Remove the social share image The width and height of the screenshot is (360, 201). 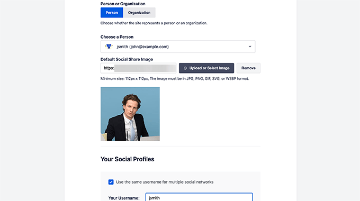[248, 68]
